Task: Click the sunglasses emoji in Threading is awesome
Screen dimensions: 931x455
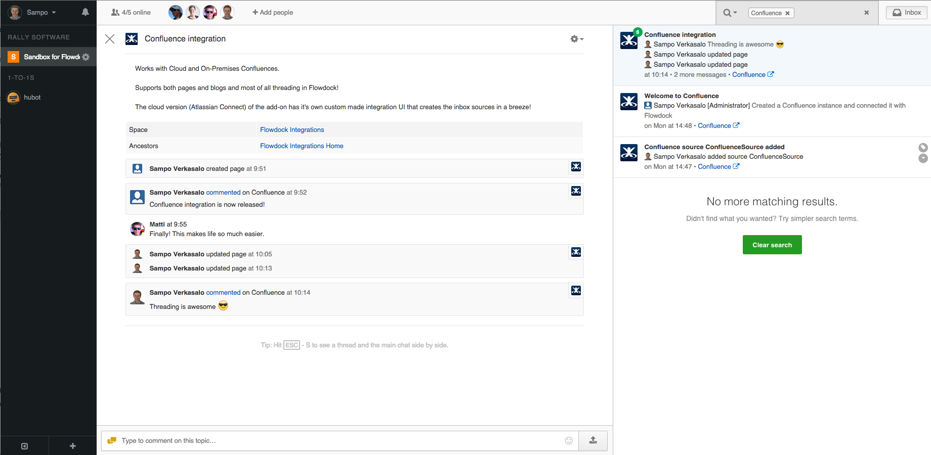Action: (223, 306)
